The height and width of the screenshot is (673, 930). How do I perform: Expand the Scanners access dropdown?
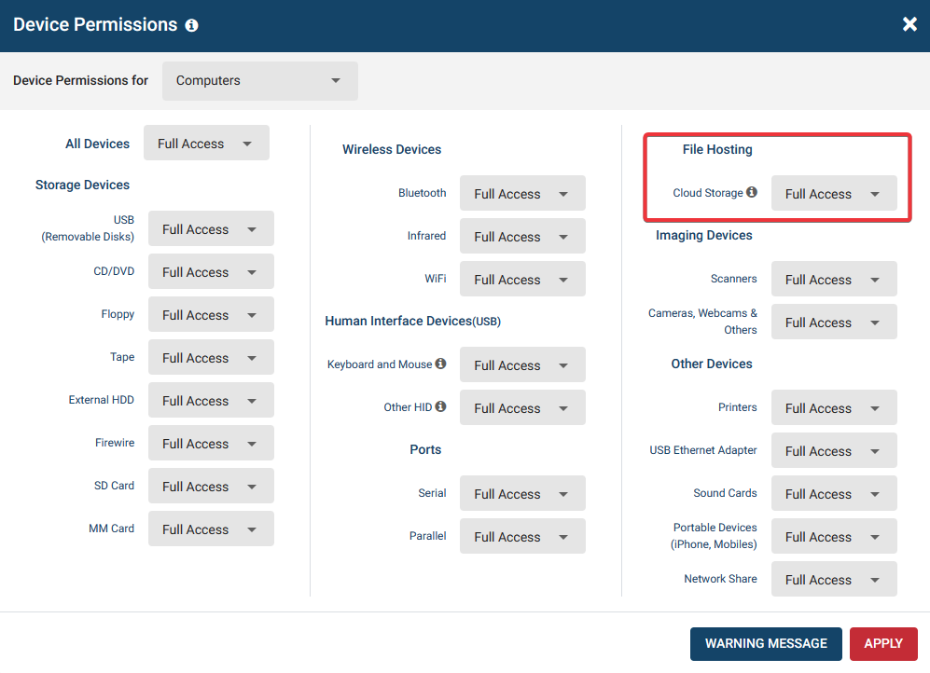coord(834,279)
